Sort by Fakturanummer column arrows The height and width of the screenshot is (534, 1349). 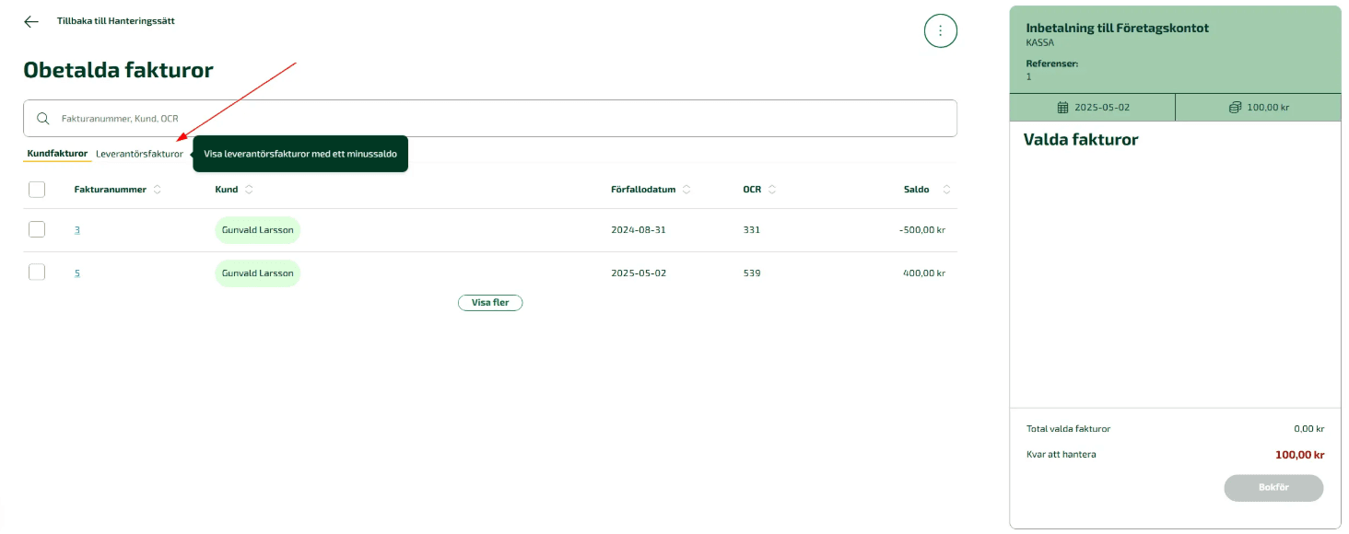pyautogui.click(x=158, y=190)
